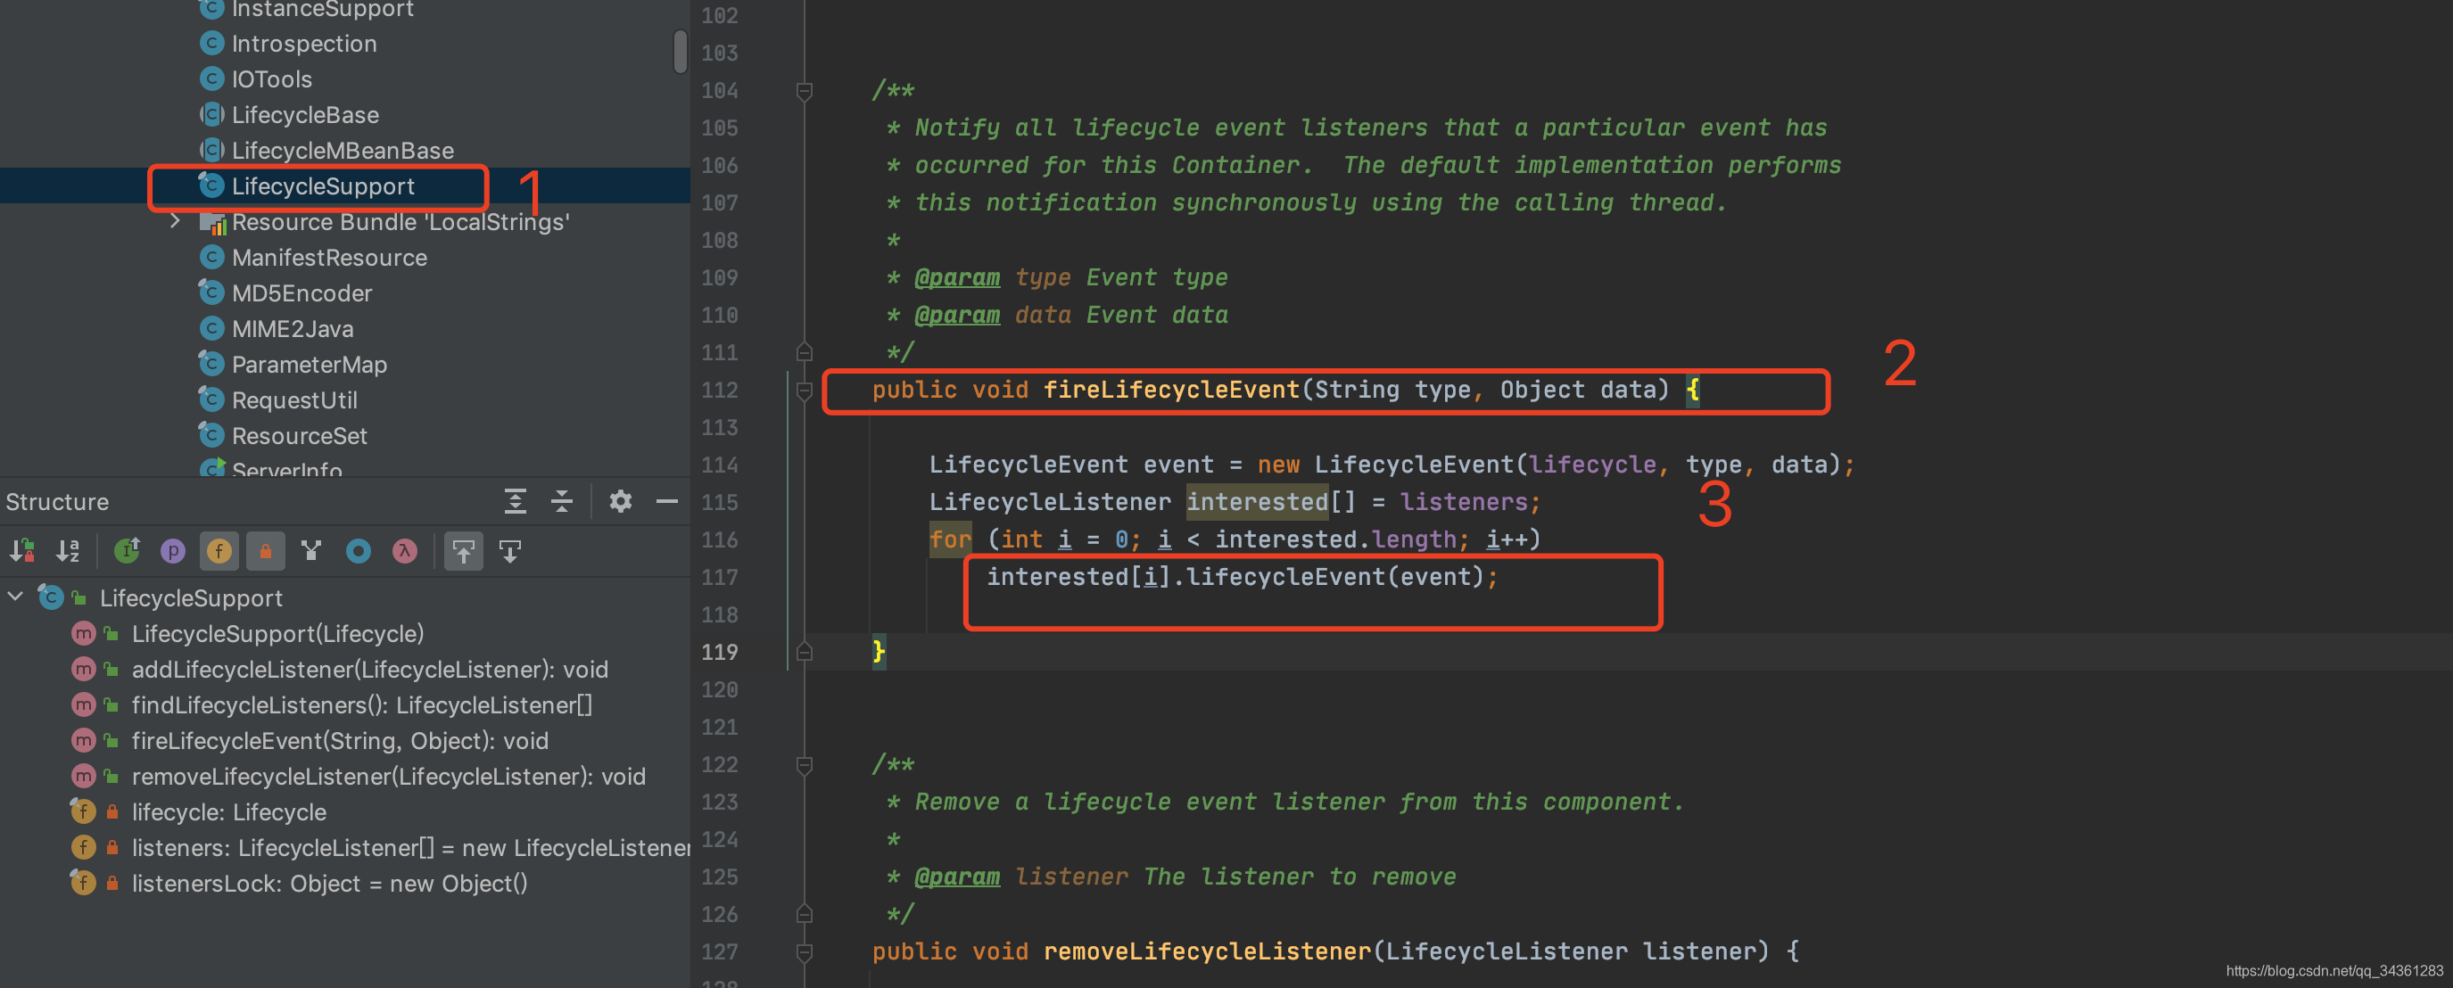This screenshot has width=2453, height=988.
Task: Open LifecycleMBeanBase class in project tree
Action: tap(343, 151)
